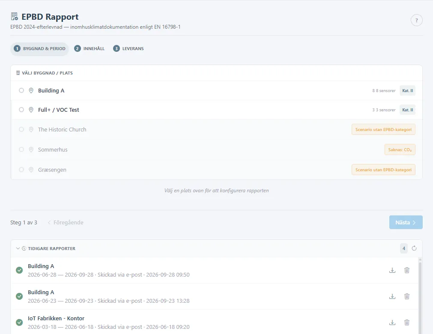Click the Nästa button
This screenshot has height=334, width=433.
coord(406,222)
